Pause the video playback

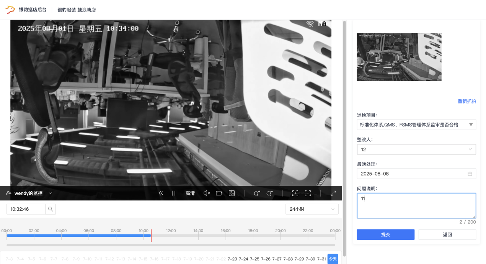174,193
